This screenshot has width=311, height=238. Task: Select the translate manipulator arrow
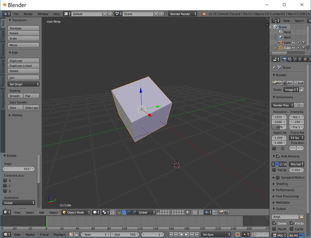tap(124, 213)
